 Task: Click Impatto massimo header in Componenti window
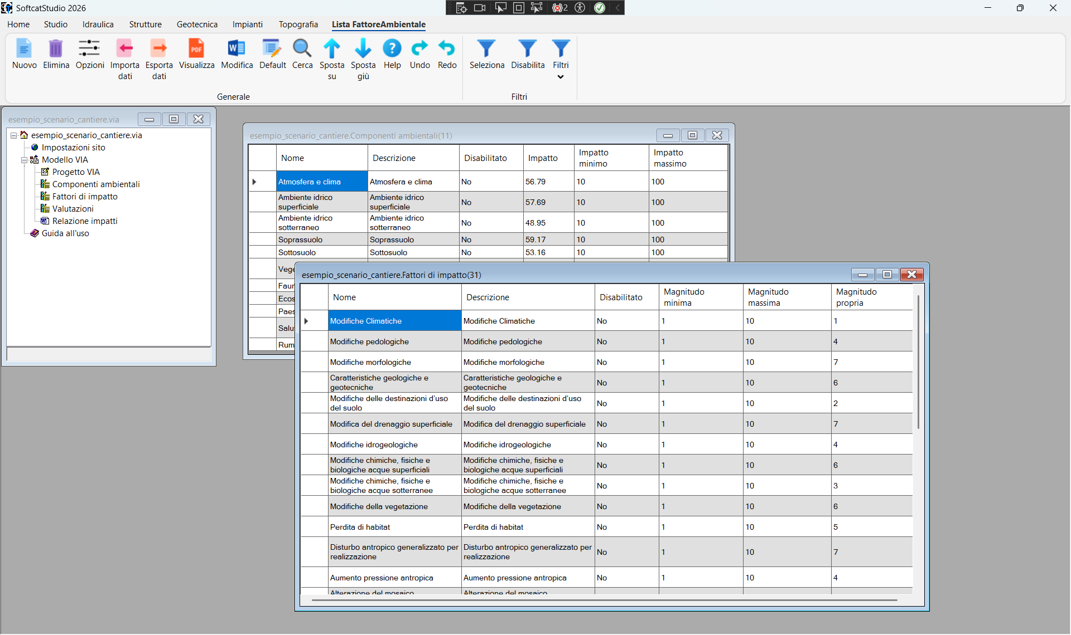pos(688,158)
